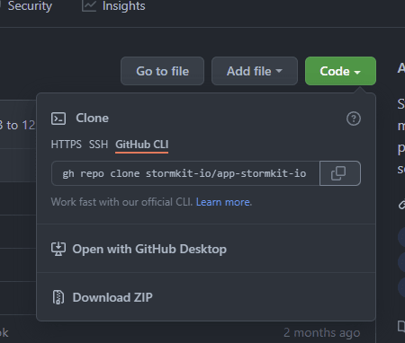Copy the gh repo clone command
The image size is (405, 343).
tap(340, 173)
